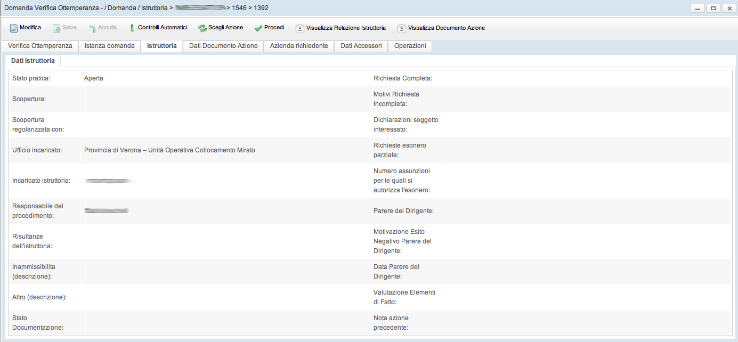738x342 pixels.
Task: Maximize the Domanda Verifica Ottemperanza window
Action: 713,8
